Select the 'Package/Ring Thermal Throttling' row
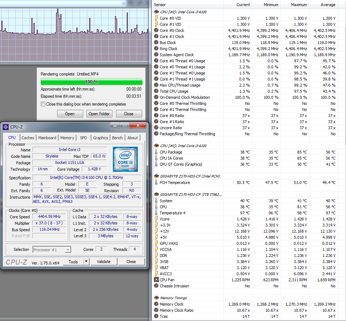Image resolution: width=346 pixels, height=321 pixels. pos(245,134)
